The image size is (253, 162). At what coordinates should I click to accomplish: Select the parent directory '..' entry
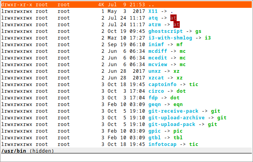(151, 4)
